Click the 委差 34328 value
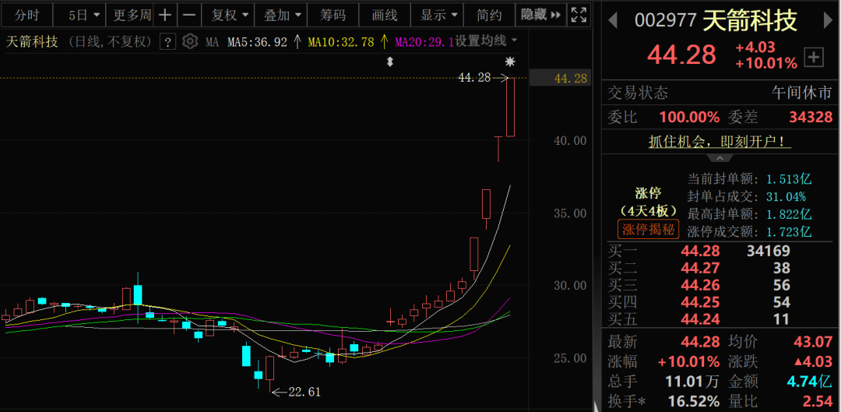841x412 pixels. [x=811, y=117]
